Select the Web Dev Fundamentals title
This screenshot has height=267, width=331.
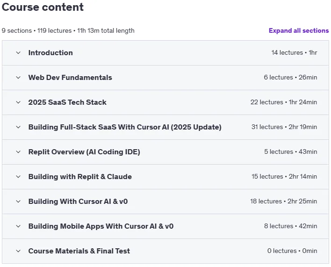coord(70,78)
